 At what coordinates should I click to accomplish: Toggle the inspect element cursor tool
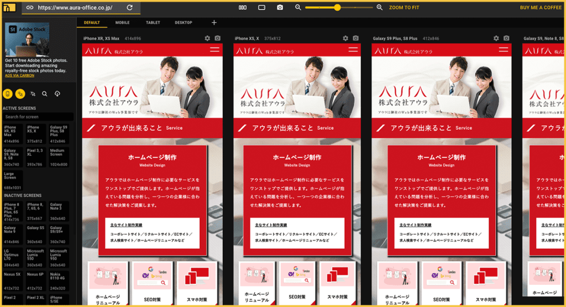coord(33,94)
